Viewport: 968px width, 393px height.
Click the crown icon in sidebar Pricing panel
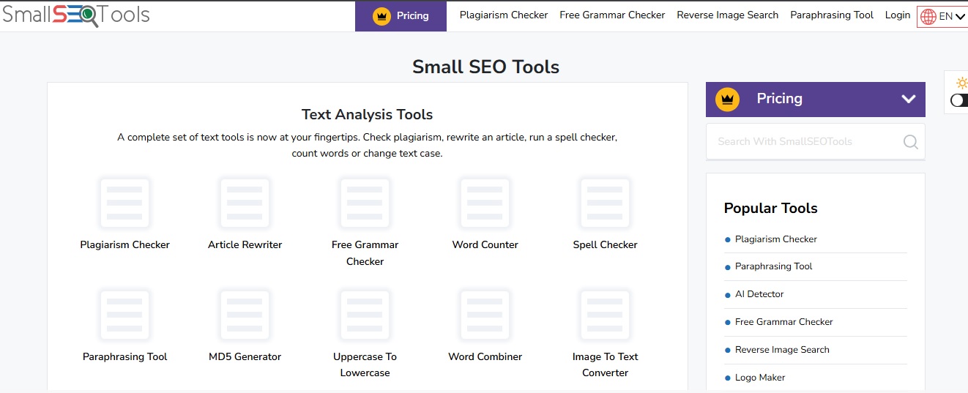pos(727,99)
